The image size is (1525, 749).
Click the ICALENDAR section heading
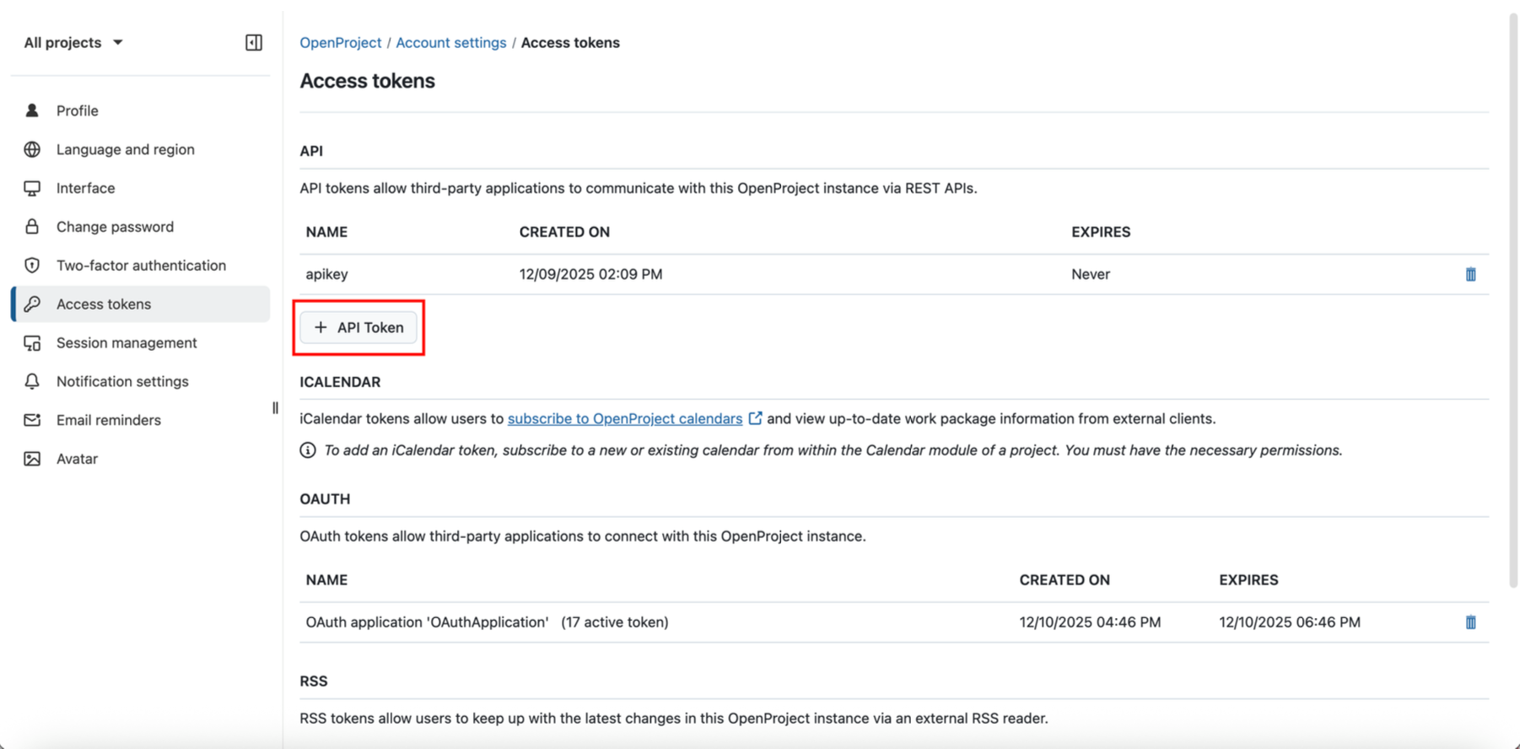pyautogui.click(x=340, y=382)
